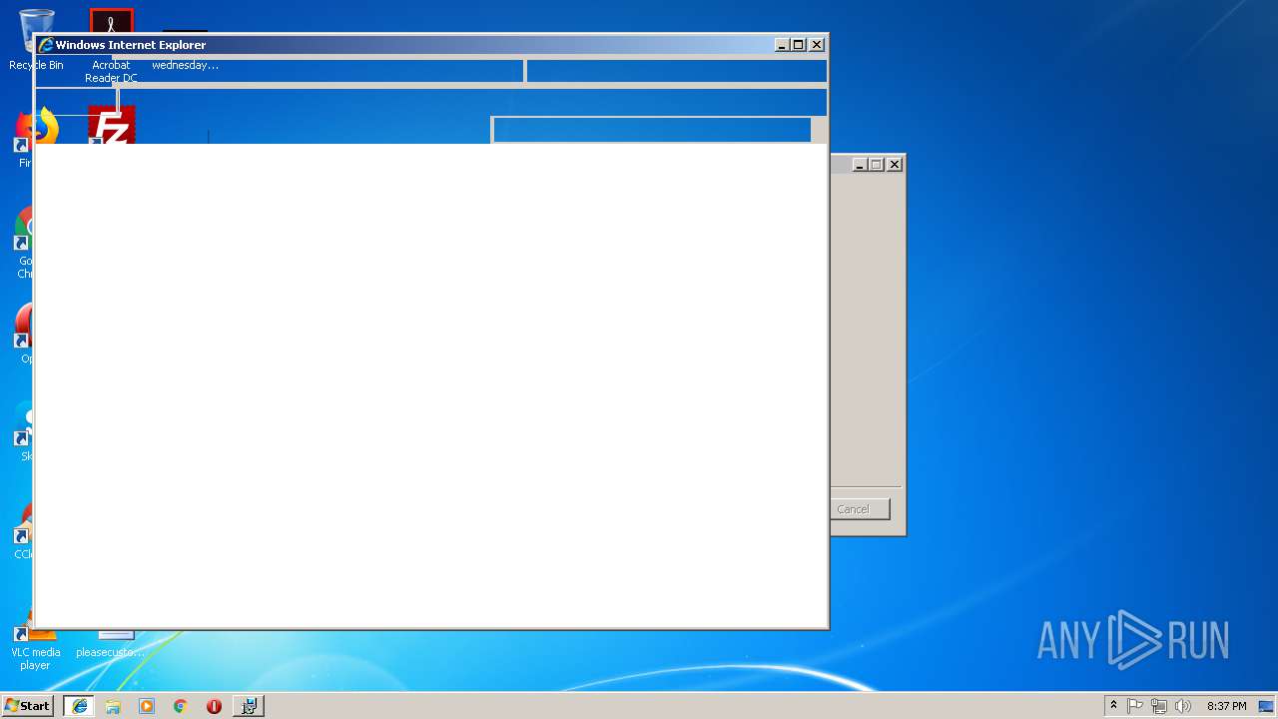1278x719 pixels.
Task: Maximize the Windows Internet Explorer window
Action: coord(799,45)
